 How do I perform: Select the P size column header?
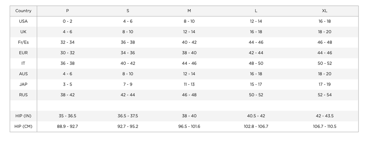coord(67,11)
